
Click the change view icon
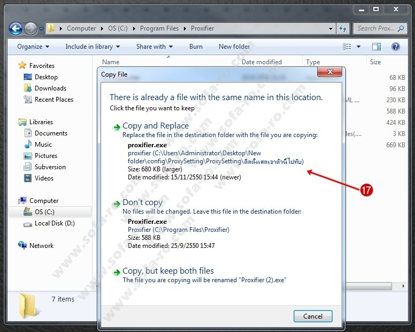coord(347,47)
